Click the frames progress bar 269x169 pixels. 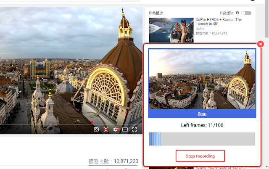pos(202,139)
